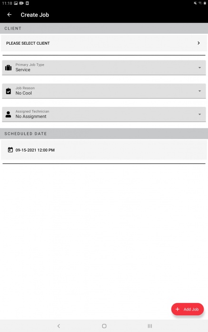Viewport: 208px width, 332px height.
Task: Click the Service job type value
Action: pos(23,70)
